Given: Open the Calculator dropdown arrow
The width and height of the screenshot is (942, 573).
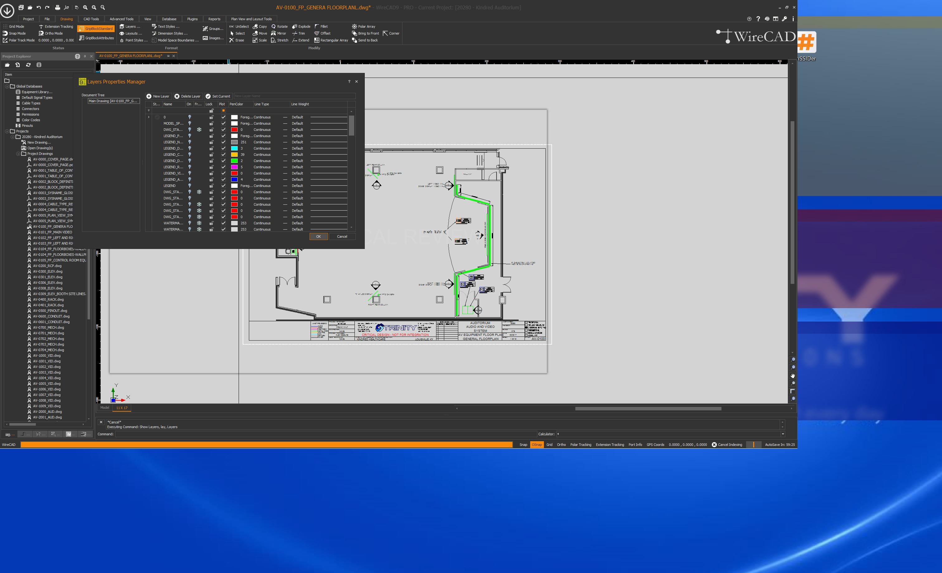Looking at the screenshot, I should 783,434.
